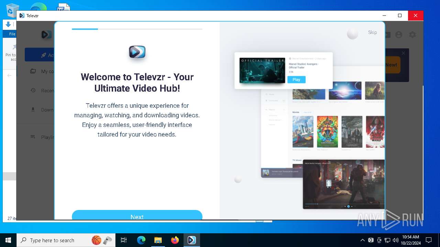Image resolution: width=440 pixels, height=247 pixels.
Task: Open the document file icon on desktop
Action: point(63,7)
